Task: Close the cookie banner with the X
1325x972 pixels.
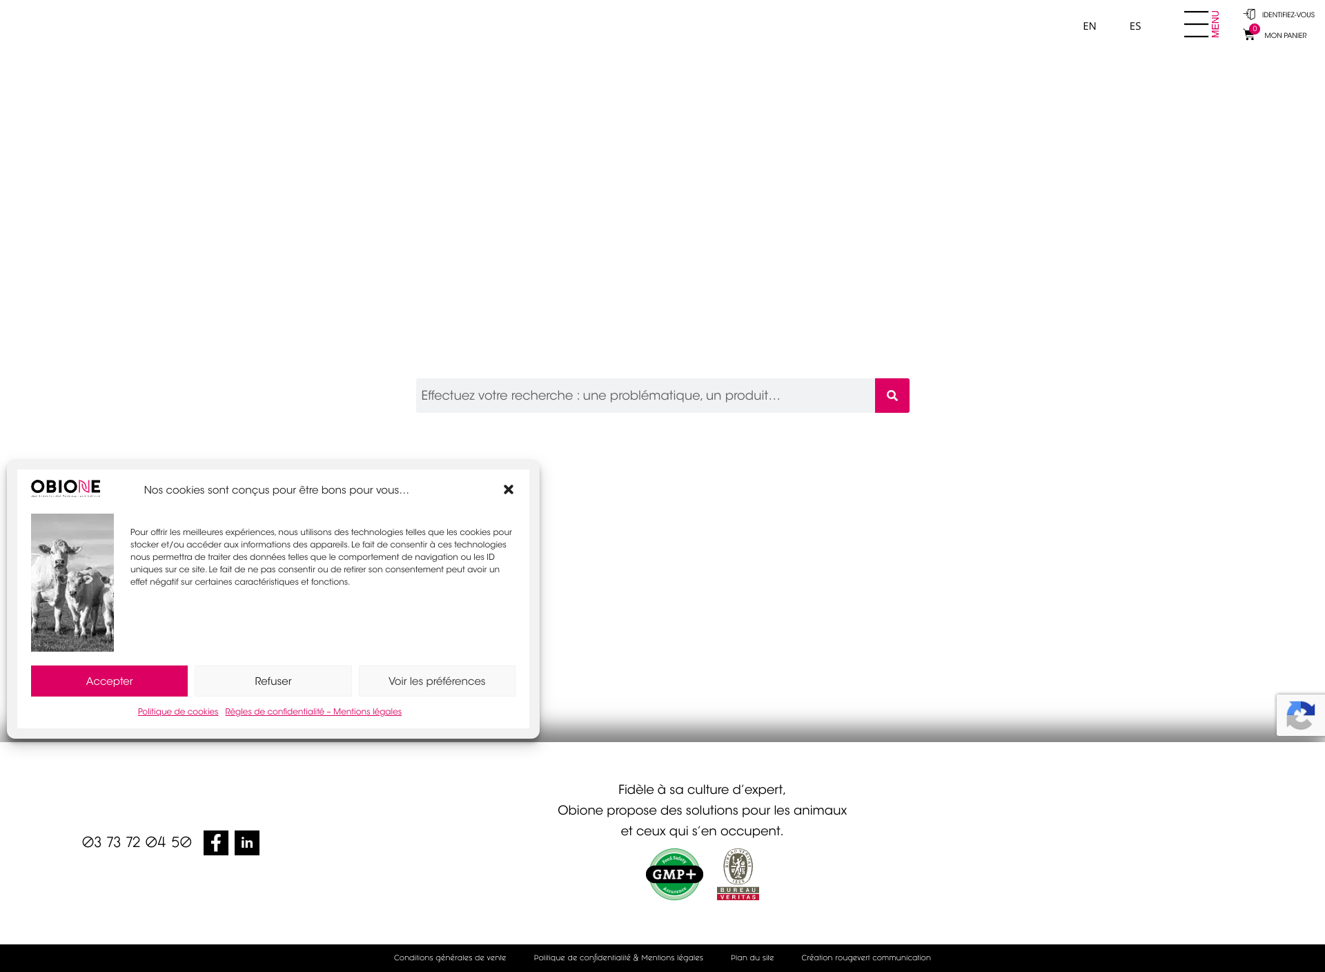Action: 509,489
